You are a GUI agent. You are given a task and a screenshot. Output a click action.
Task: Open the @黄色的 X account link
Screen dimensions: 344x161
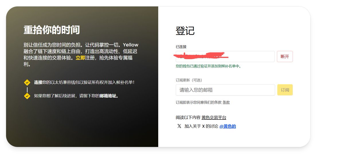pyautogui.click(x=228, y=126)
